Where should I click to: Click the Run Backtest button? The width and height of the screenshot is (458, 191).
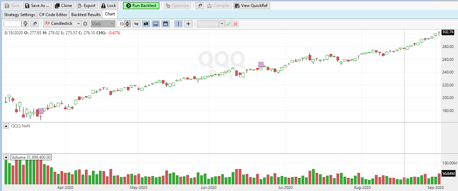tap(141, 6)
